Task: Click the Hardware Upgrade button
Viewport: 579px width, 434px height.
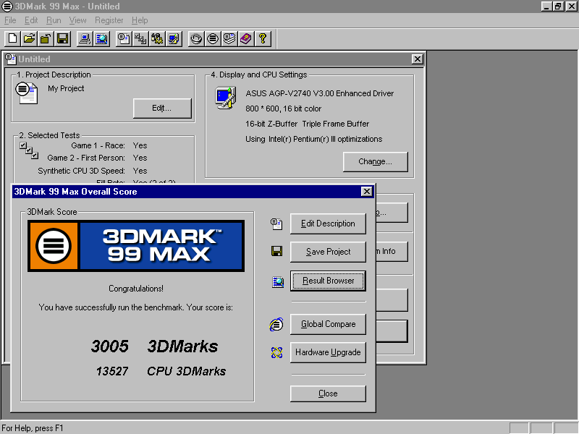Action: (x=328, y=352)
